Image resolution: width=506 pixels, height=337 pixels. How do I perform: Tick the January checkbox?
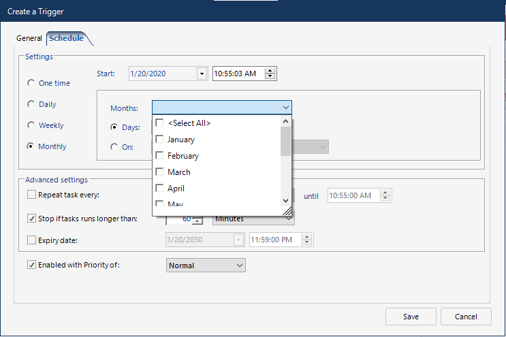coord(159,140)
